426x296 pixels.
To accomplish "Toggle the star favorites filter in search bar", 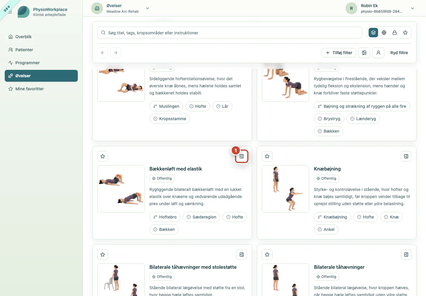I will pos(405,33).
